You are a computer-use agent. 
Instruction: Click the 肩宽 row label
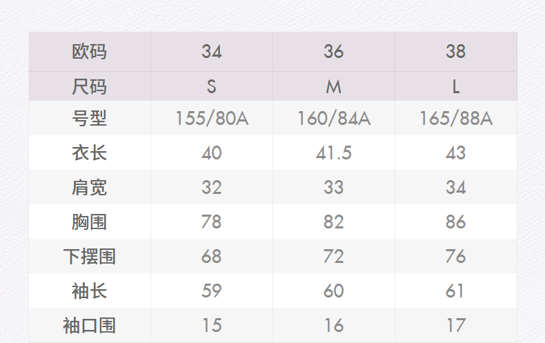click(x=90, y=188)
